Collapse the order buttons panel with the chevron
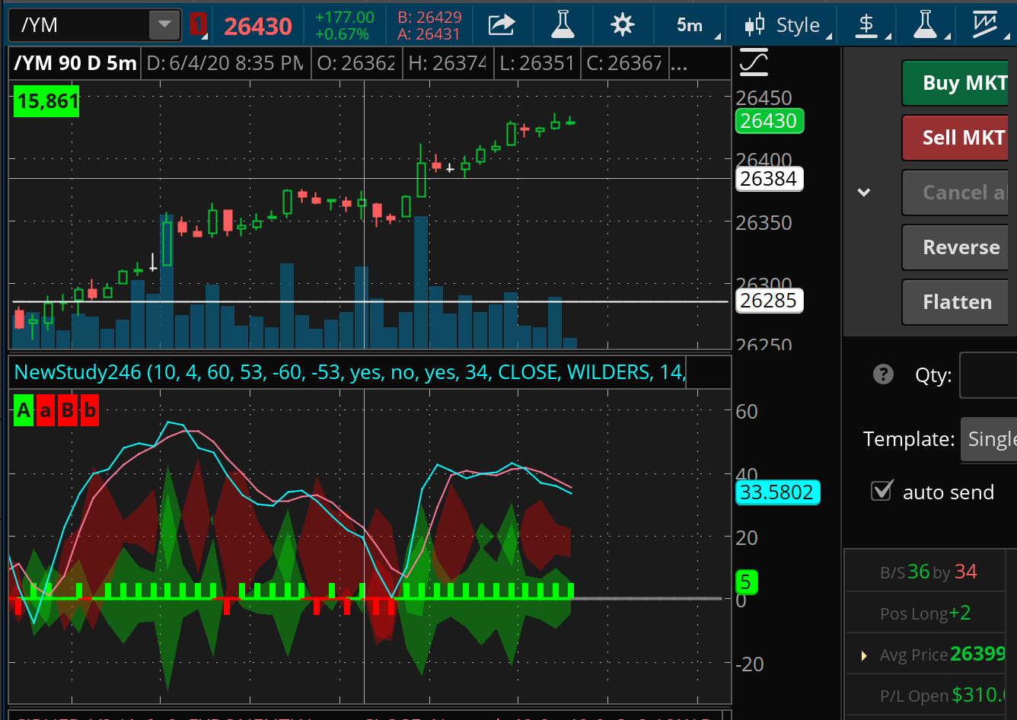The width and height of the screenshot is (1017, 720). click(864, 193)
